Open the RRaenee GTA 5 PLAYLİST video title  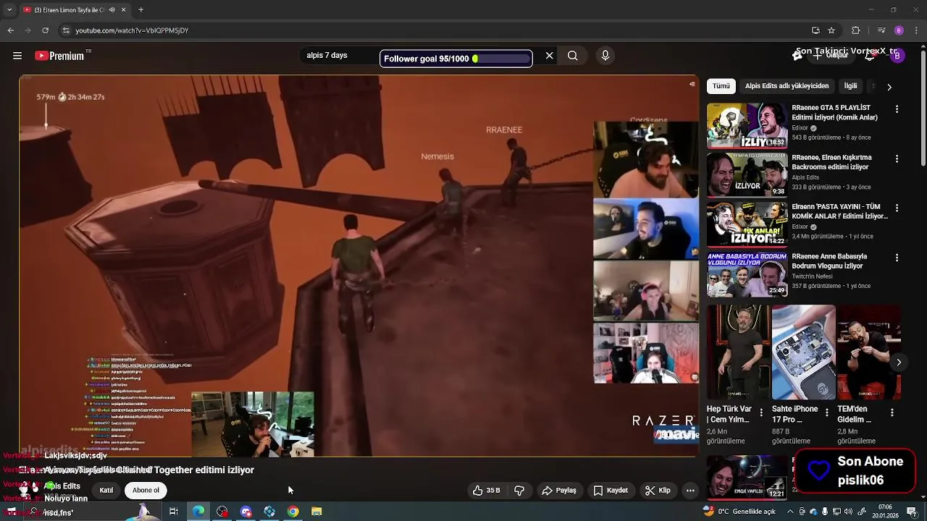(835, 112)
